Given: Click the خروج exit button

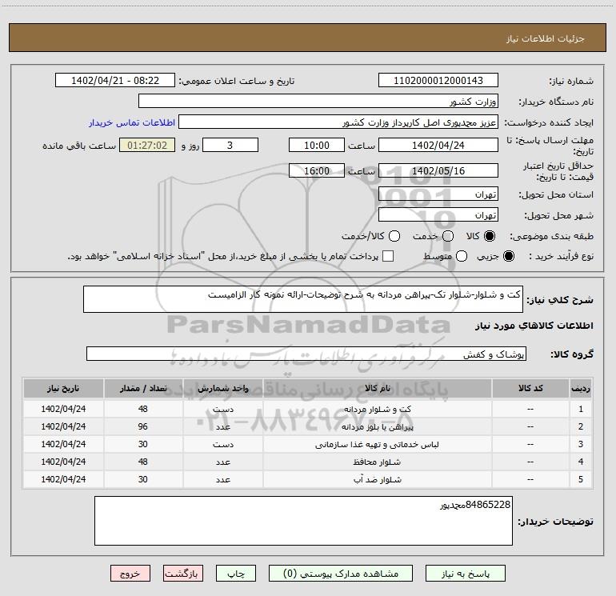Looking at the screenshot, I should pos(130,574).
